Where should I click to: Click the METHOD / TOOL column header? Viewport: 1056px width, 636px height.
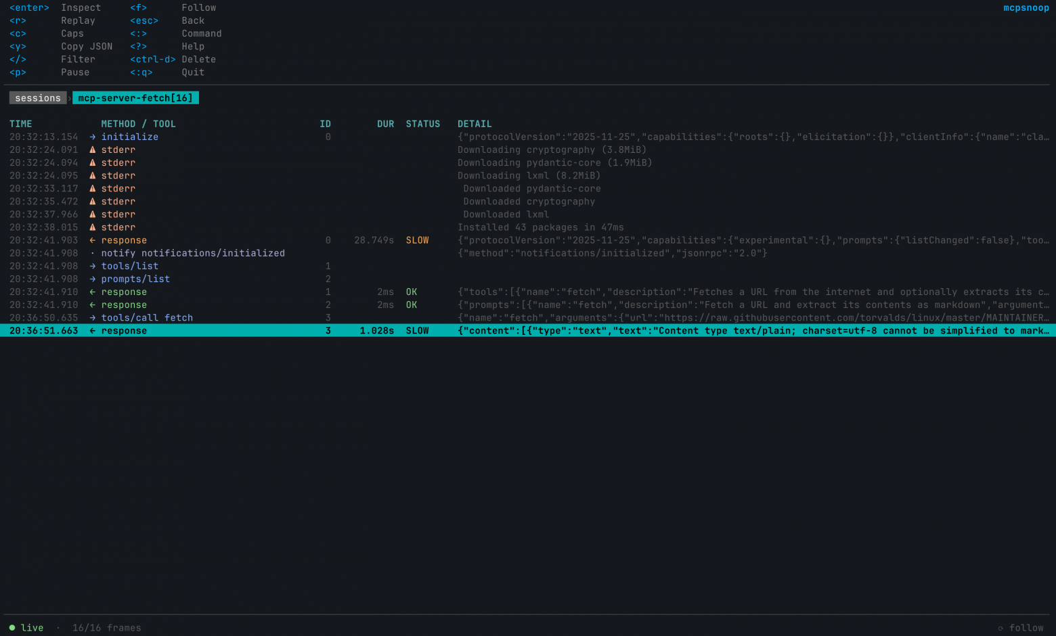click(138, 124)
